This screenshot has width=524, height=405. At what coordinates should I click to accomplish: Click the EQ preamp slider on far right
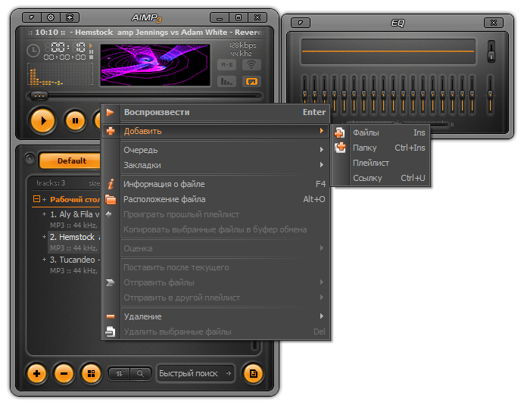click(490, 95)
